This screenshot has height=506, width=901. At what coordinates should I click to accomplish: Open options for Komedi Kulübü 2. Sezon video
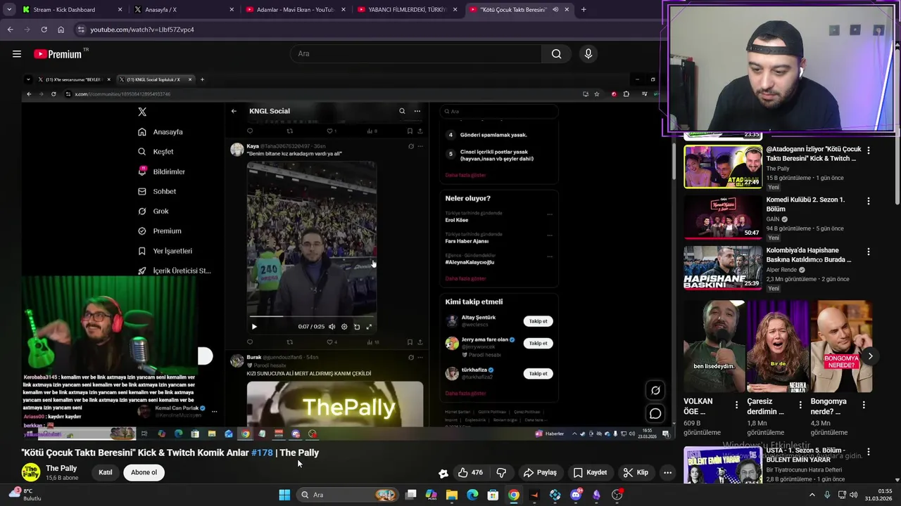868,201
